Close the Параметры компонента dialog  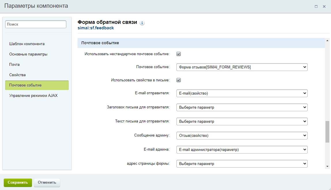(324, 6)
